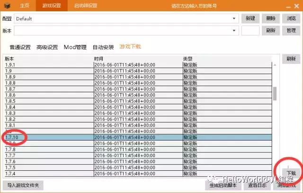303x193 pixels.
Task: Select version row 1.8.9
Action: tap(138, 77)
